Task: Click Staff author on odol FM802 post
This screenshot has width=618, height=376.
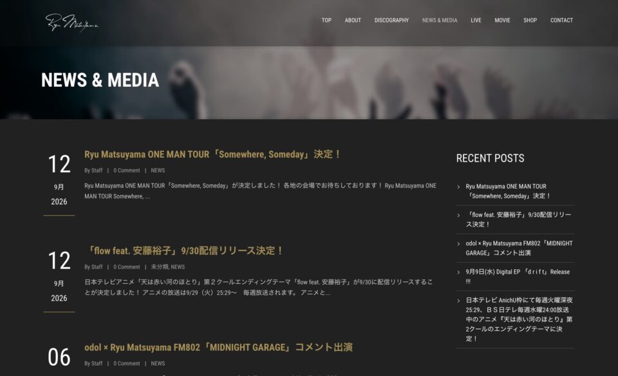Action: point(97,363)
